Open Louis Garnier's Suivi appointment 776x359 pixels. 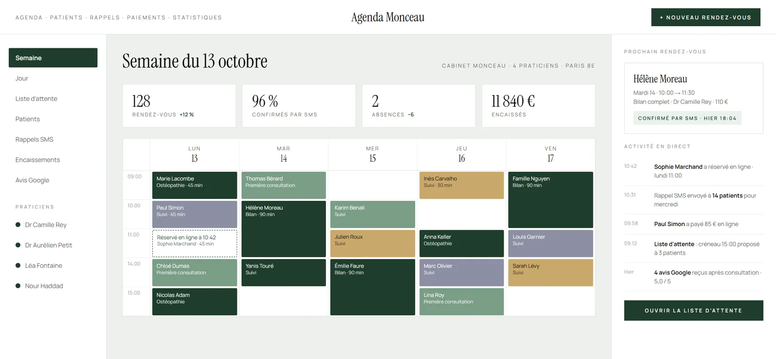click(550, 244)
